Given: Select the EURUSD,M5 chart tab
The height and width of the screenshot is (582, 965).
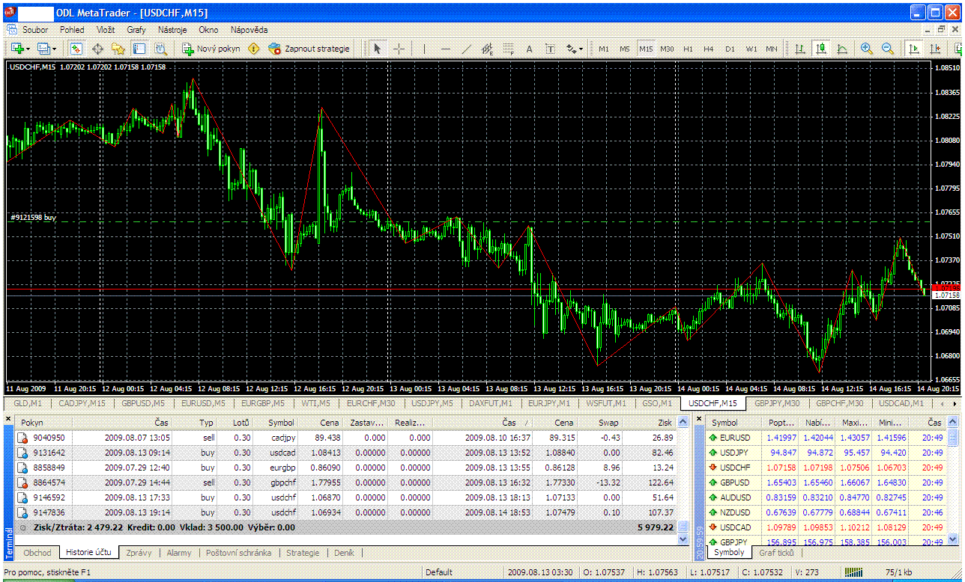Looking at the screenshot, I should coord(203,403).
